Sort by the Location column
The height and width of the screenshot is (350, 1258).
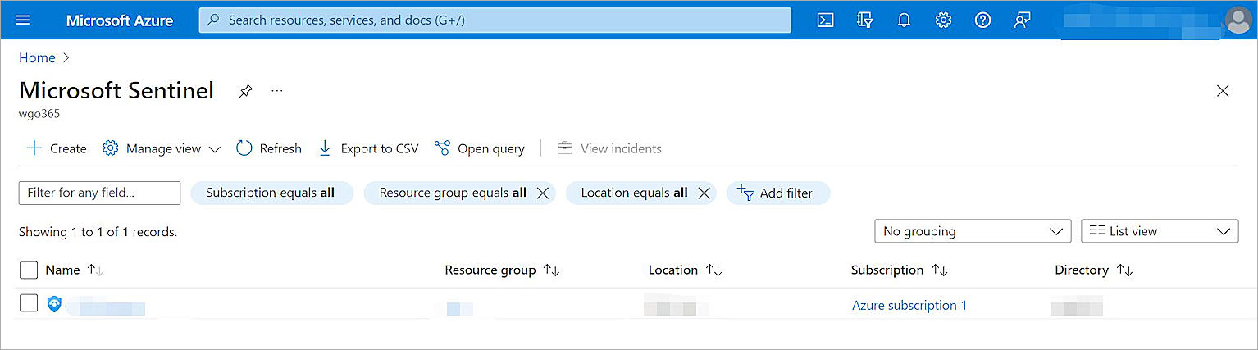tap(685, 270)
